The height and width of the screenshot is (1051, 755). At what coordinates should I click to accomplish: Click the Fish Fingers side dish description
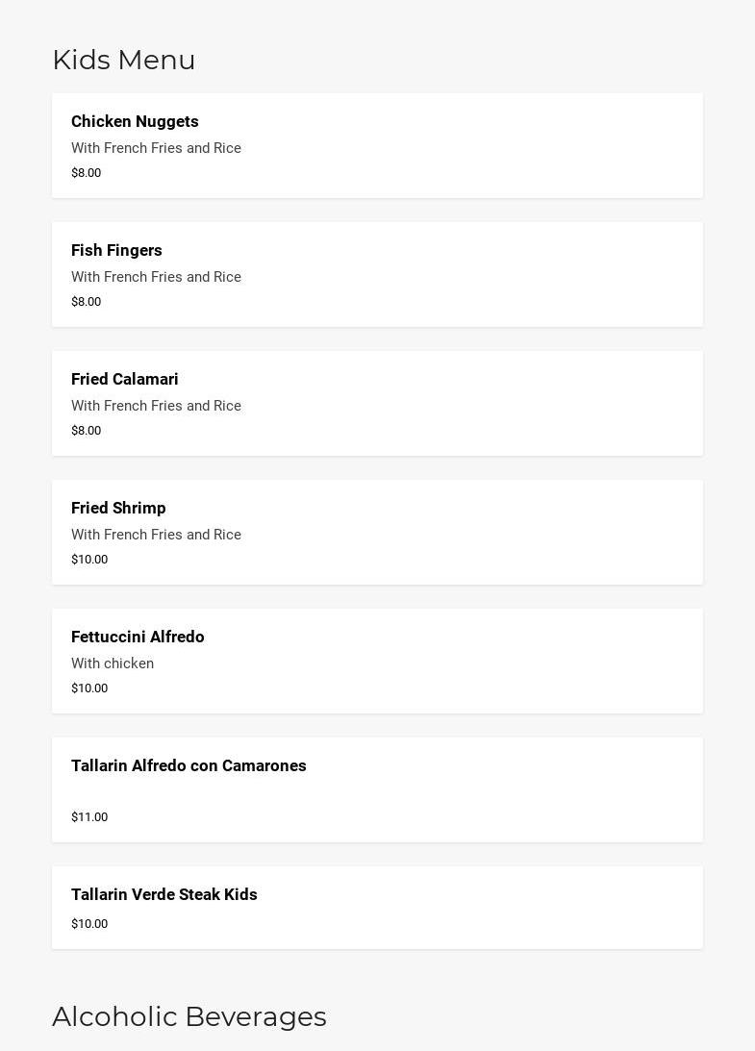(156, 277)
